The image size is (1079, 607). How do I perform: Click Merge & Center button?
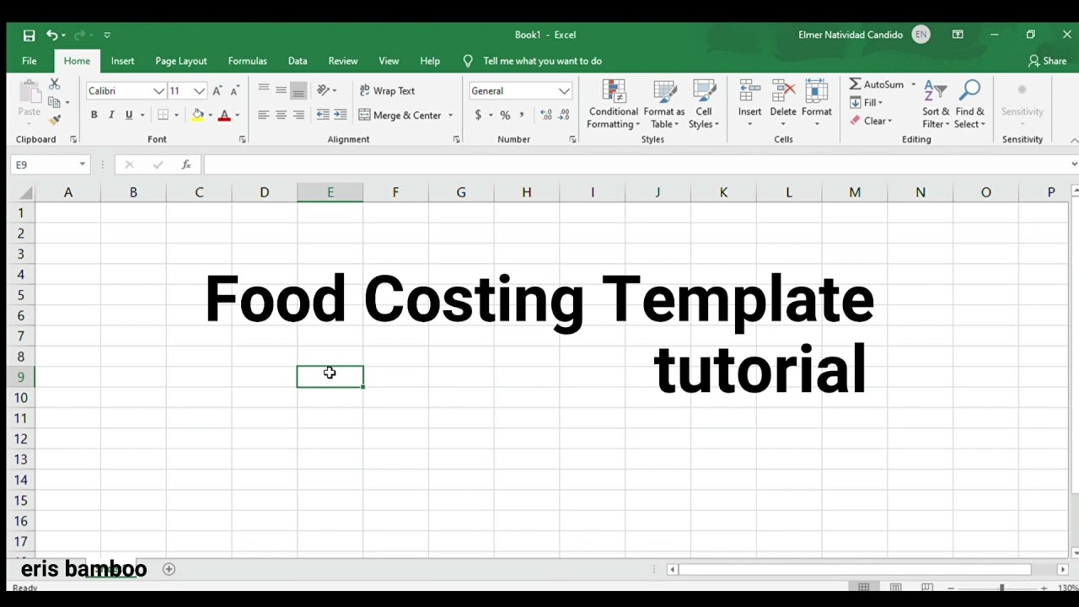pos(400,115)
